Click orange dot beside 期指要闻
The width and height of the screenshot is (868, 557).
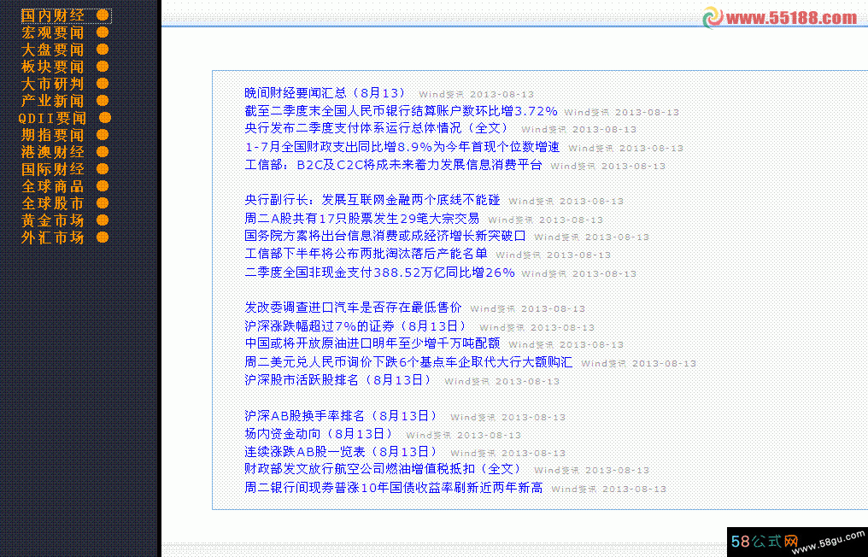pyautogui.click(x=103, y=134)
